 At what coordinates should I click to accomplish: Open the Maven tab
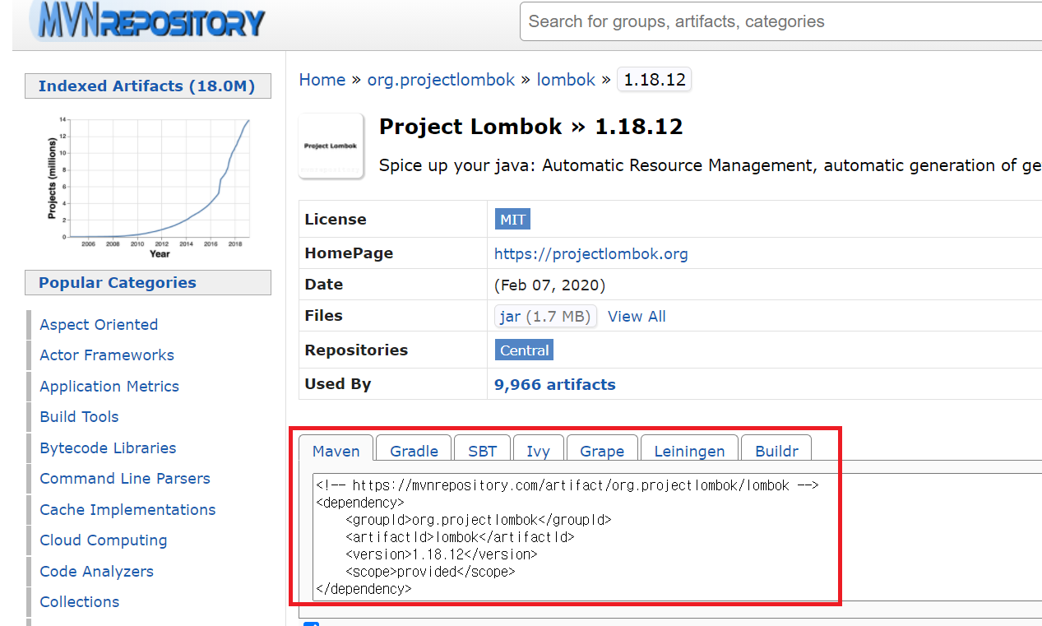tap(336, 451)
